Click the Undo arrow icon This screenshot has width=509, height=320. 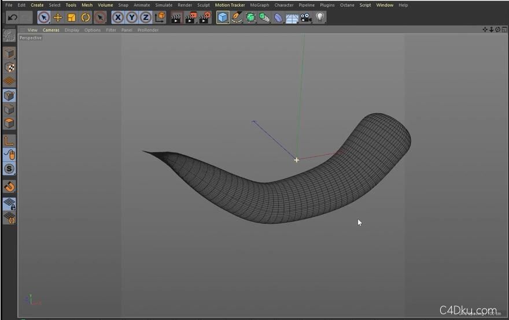(x=12, y=17)
